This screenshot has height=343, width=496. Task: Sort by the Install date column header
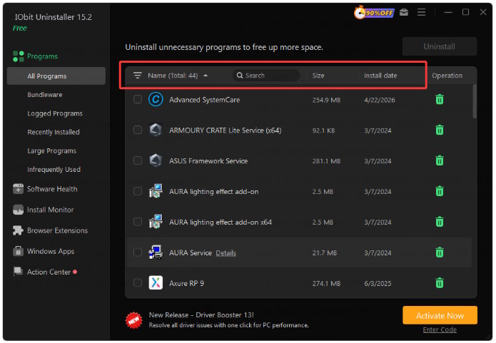[380, 76]
